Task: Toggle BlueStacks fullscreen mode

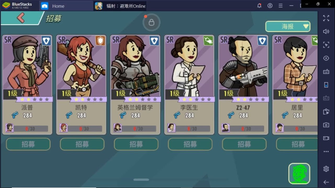Action: pos(326,18)
